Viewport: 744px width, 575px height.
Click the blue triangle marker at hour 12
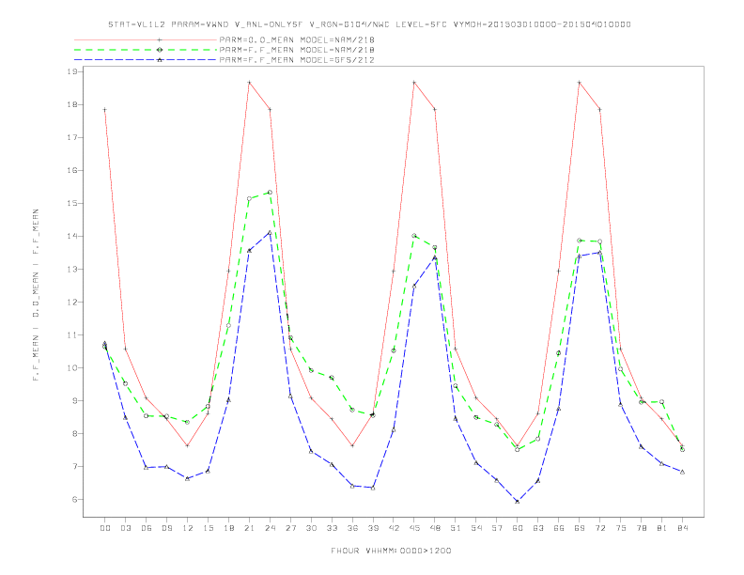point(188,478)
